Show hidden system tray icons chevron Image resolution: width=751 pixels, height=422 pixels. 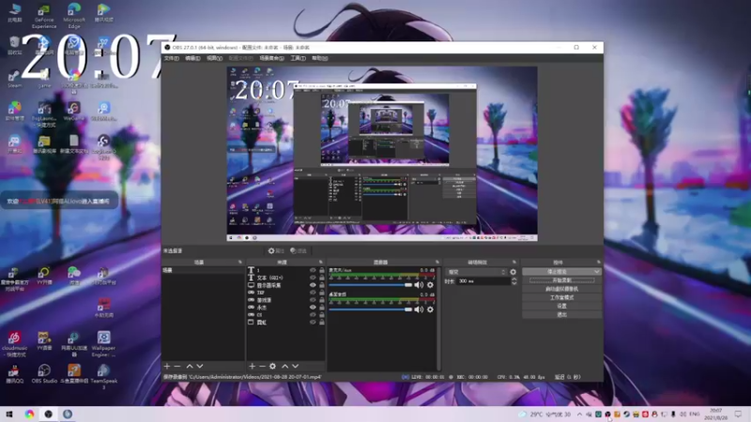[579, 414]
